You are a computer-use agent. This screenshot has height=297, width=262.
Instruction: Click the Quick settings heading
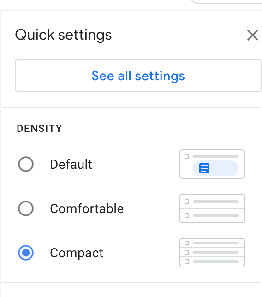[x=63, y=35]
